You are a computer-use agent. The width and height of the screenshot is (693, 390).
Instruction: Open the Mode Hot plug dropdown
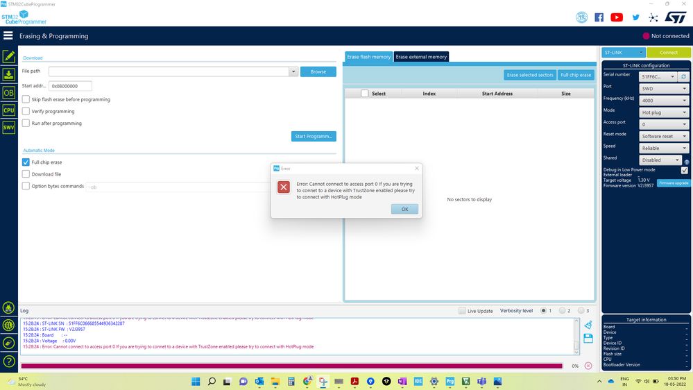(x=665, y=112)
